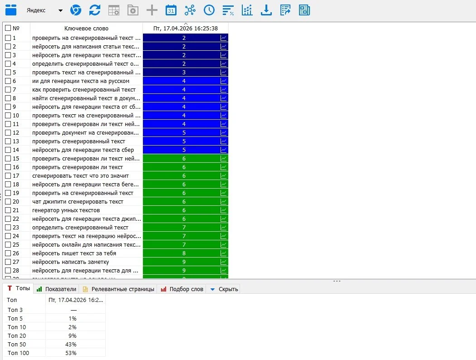Viewport: 476px width, 360px height.
Task: Click the download arrow icon
Action: click(266, 10)
